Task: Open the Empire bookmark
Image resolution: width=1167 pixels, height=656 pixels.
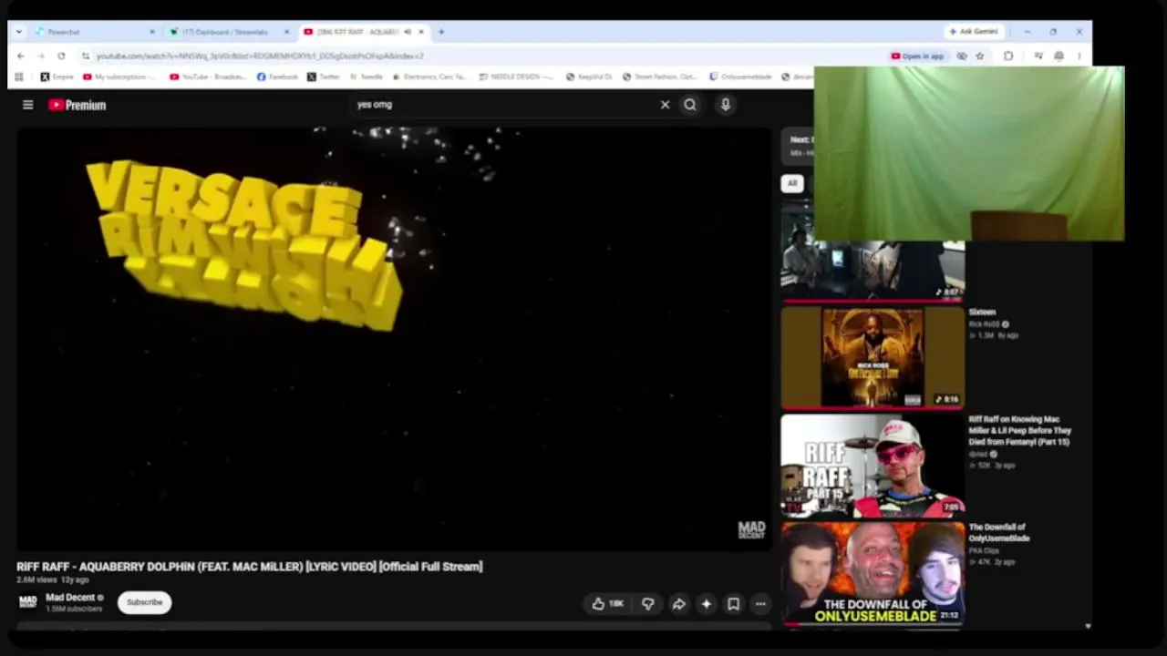Action: coord(57,77)
